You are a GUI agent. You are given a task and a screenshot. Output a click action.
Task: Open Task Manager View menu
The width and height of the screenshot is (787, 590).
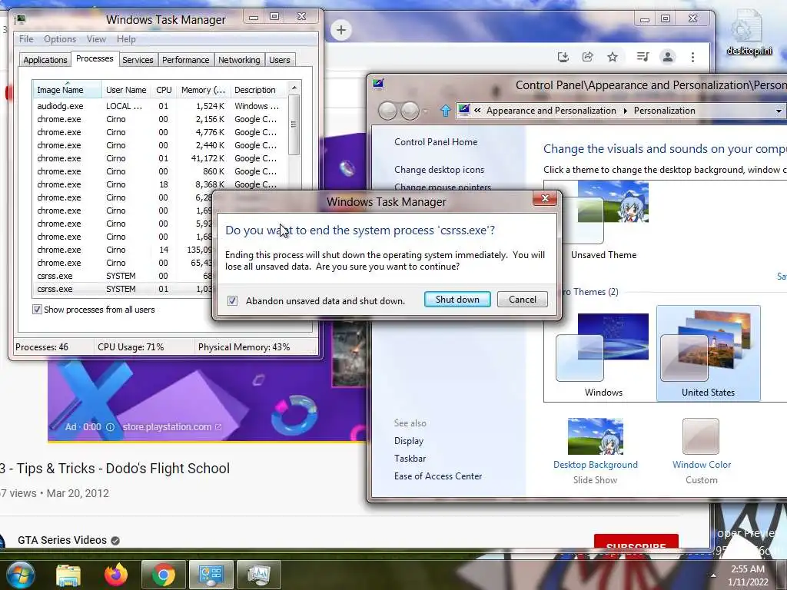pyautogui.click(x=96, y=39)
